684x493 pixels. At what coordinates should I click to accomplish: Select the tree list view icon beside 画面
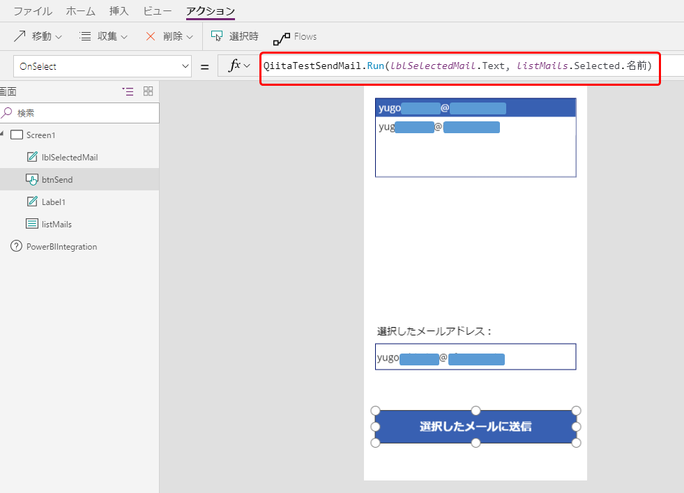[x=128, y=91]
